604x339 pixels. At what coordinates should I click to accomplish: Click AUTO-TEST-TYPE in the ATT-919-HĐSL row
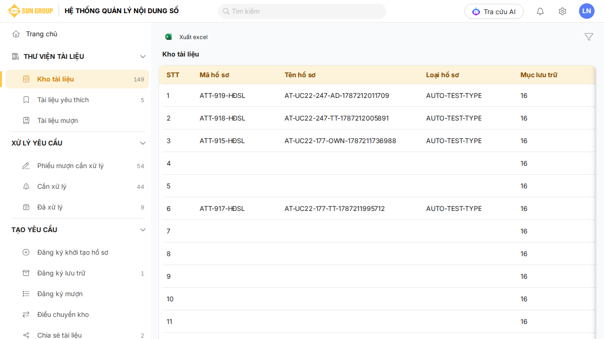[454, 96]
